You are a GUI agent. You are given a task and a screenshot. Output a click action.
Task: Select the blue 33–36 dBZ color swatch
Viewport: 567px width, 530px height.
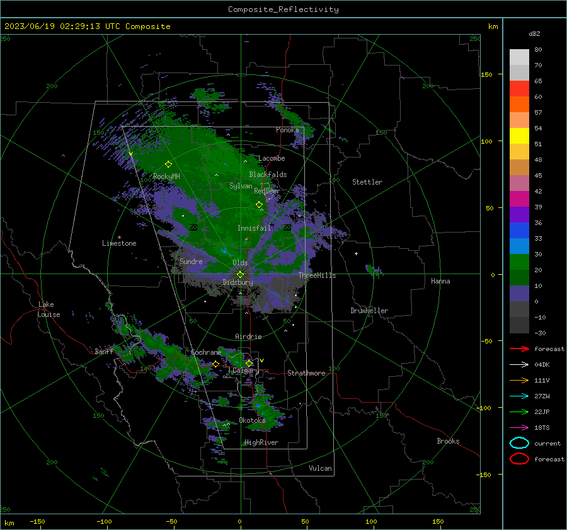point(519,231)
